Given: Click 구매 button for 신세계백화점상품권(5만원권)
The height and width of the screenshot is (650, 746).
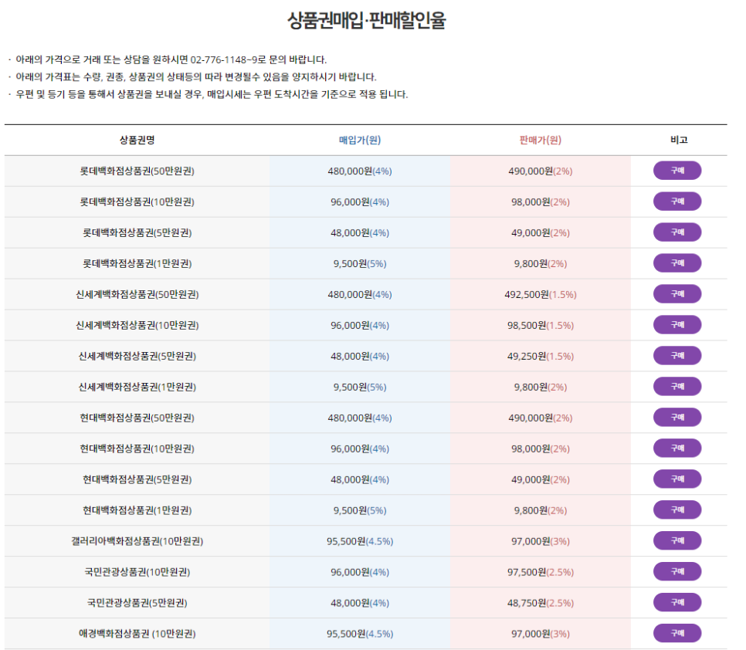Looking at the screenshot, I should coord(677,356).
